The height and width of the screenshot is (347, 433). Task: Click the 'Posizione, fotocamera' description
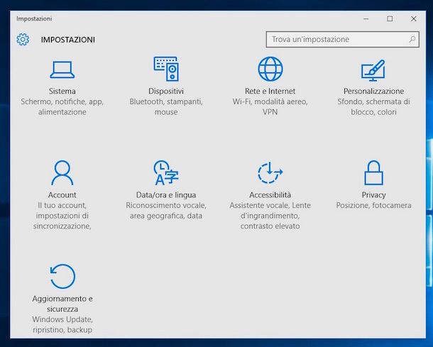point(373,205)
